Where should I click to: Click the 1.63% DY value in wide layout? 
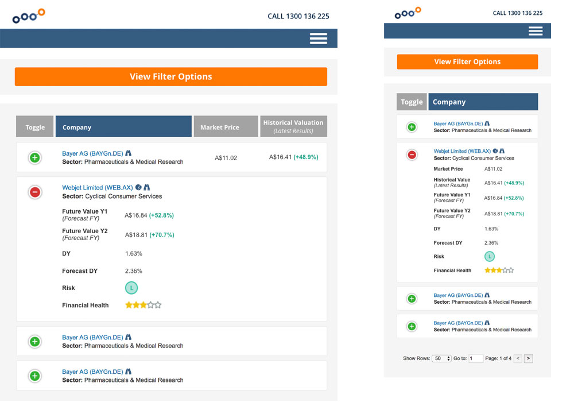coord(134,253)
